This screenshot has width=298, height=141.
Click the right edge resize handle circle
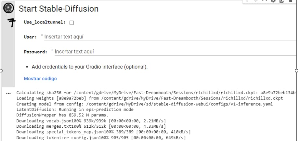[x=296, y=70]
